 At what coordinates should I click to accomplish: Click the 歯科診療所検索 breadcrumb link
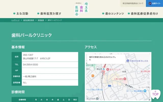pyautogui.click(x=29, y=20)
